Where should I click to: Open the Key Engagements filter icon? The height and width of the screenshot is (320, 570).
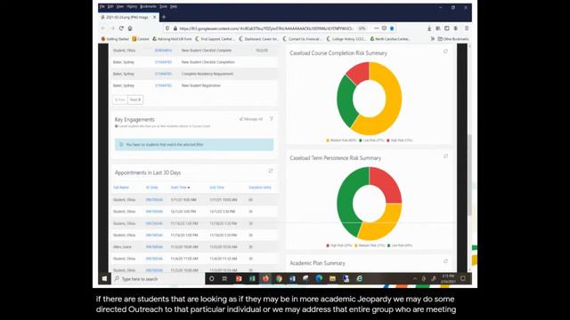click(271, 118)
